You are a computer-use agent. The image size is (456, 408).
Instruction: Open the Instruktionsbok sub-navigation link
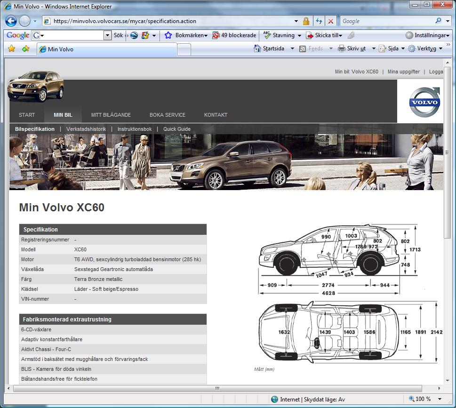coord(135,129)
